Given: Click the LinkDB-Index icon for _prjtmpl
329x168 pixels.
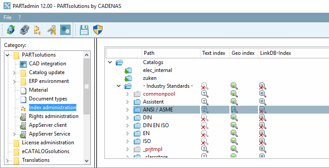Looking at the screenshot, I should [262, 149].
